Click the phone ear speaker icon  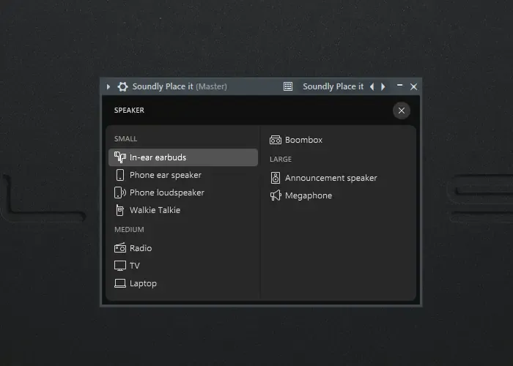(120, 175)
